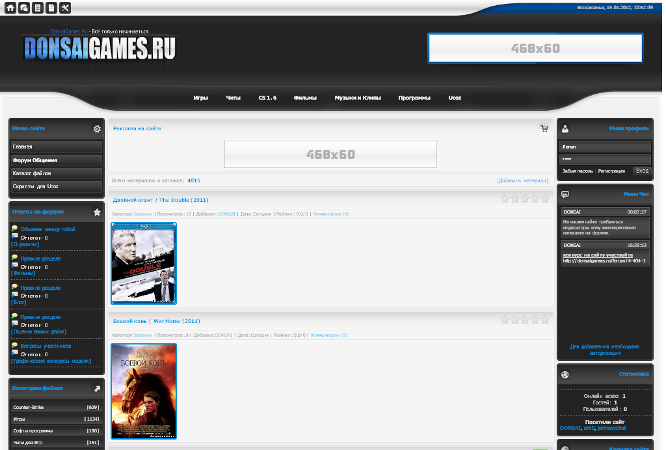Click the blank page icon in top bar
666x450 pixels.
51,8
